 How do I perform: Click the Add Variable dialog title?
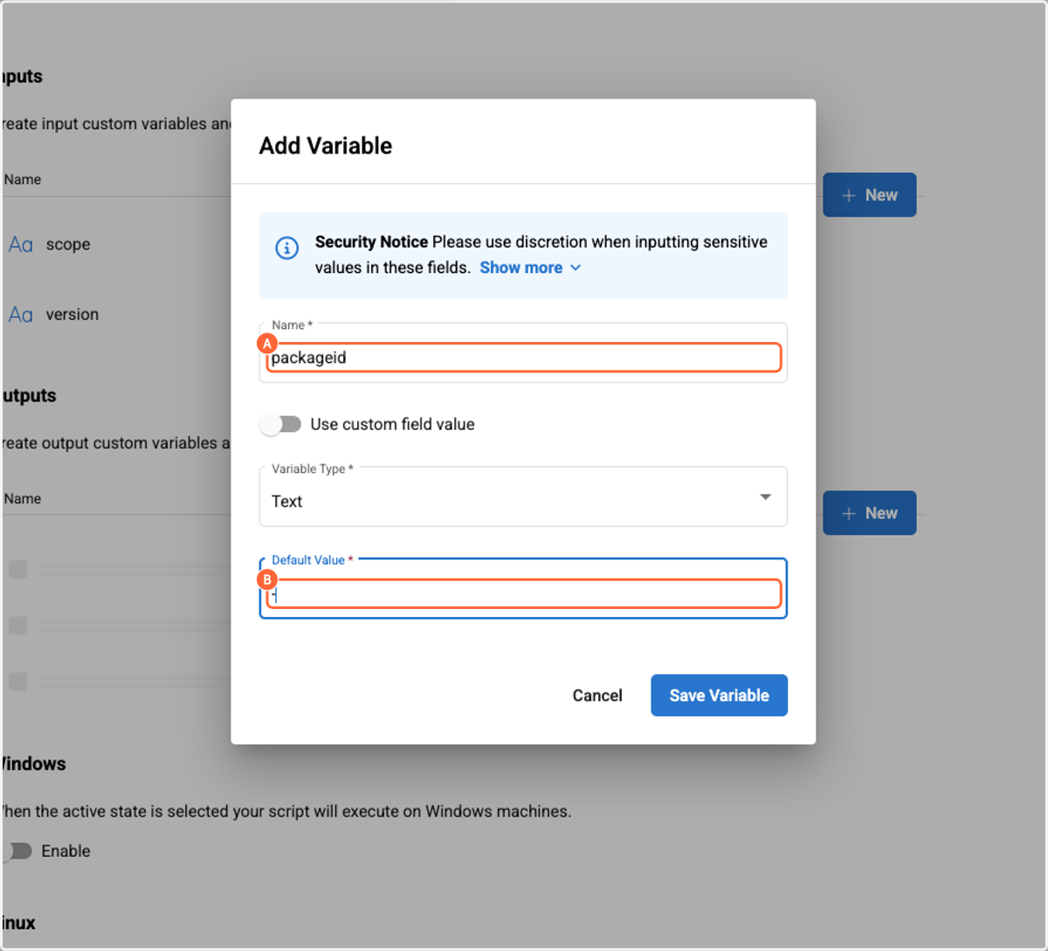coord(326,146)
